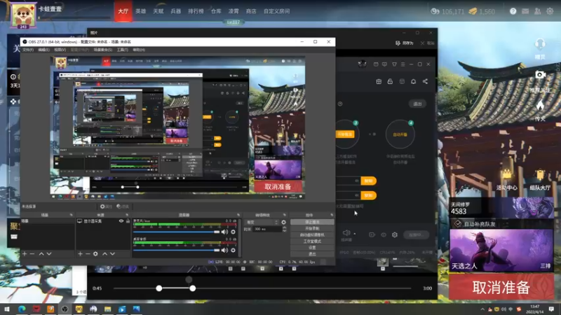Open transition properties gear icon
This screenshot has width=561, height=315.
pyautogui.click(x=284, y=222)
